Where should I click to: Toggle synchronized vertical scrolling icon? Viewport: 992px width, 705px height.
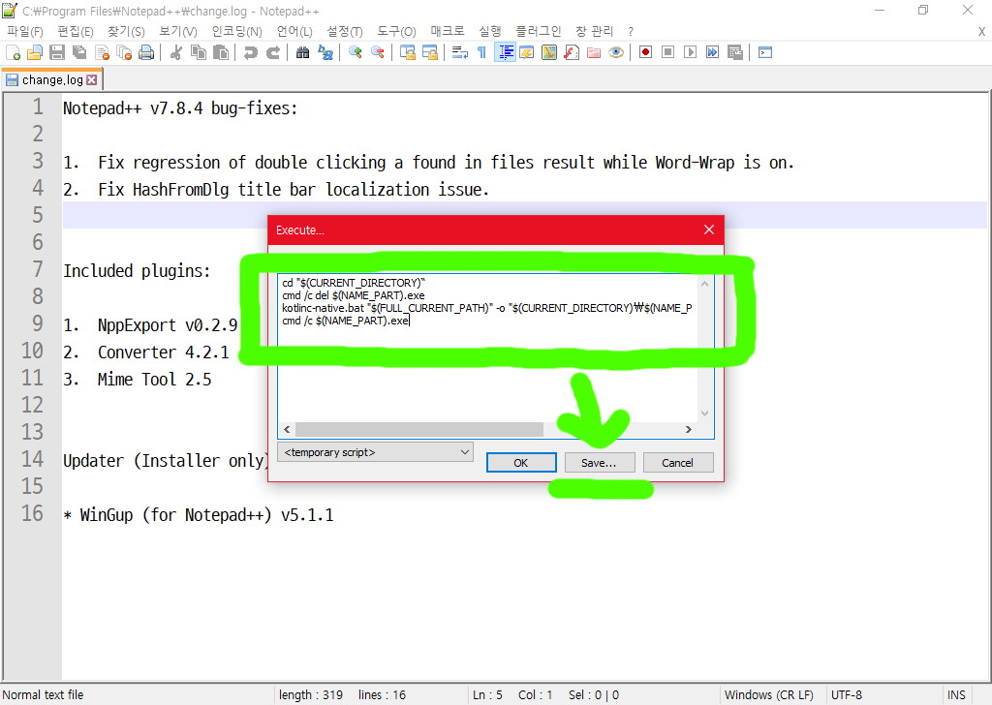tap(408, 52)
